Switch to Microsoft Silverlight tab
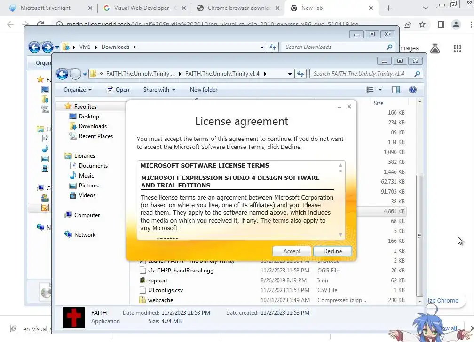This screenshot has width=474, height=342. tap(45, 8)
